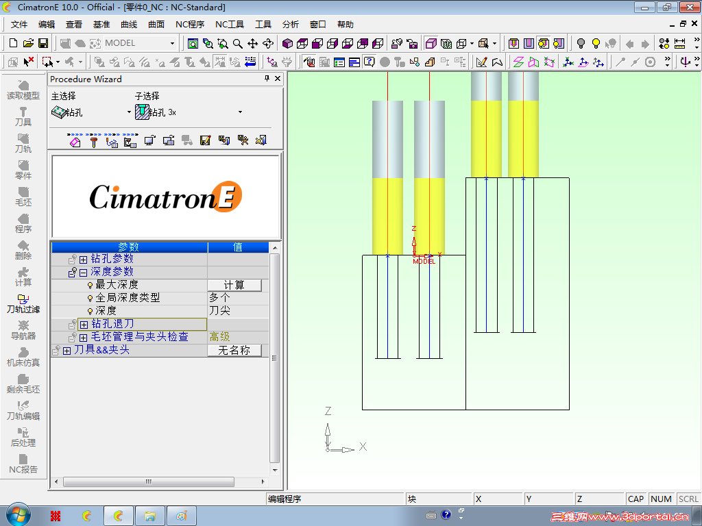Screen dimensions: 702x526
Task: Click the 多个 value cell
Action: pos(238,299)
